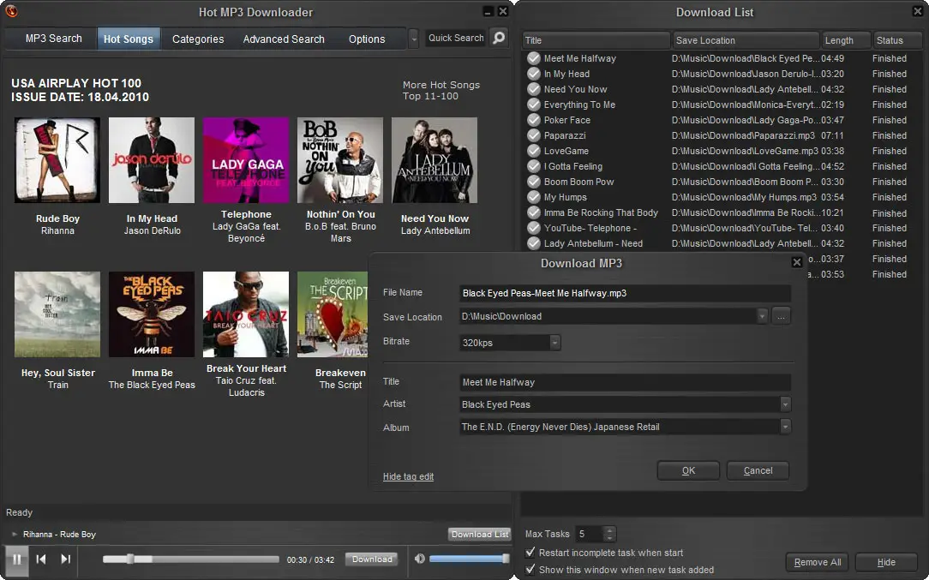Select the Rude Boy Rihanna album cover
The image size is (929, 580).
[57, 160]
